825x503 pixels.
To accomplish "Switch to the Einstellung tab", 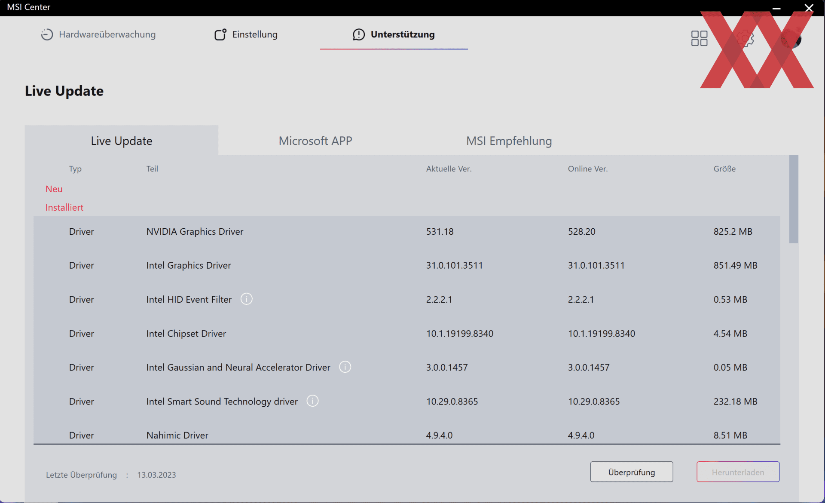I will [246, 34].
